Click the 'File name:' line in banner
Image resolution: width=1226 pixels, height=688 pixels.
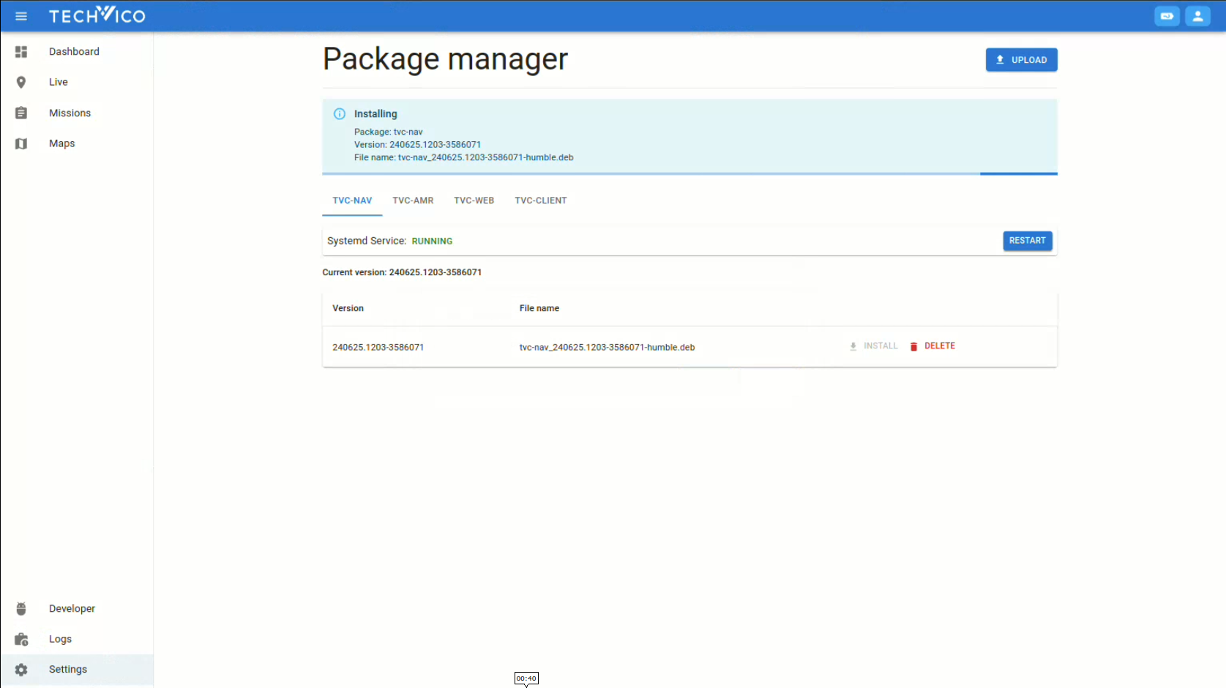pos(463,157)
